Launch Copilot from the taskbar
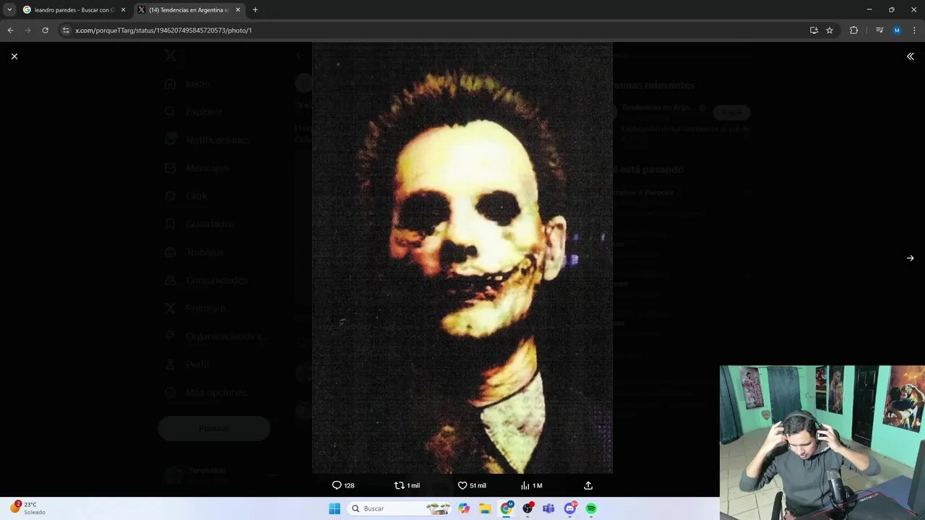The height and width of the screenshot is (520, 925). (464, 508)
